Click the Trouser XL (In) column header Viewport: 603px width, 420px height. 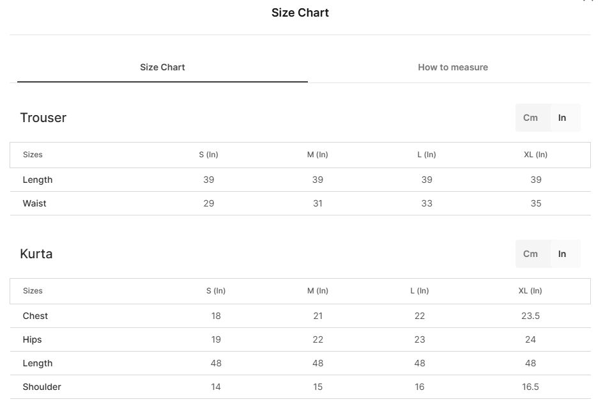536,155
